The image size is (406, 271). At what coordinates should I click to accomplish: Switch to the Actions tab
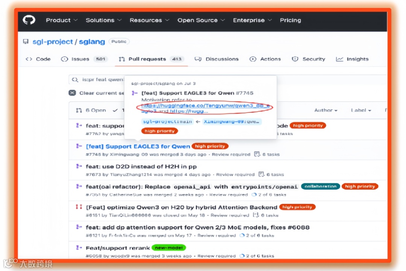point(265,59)
